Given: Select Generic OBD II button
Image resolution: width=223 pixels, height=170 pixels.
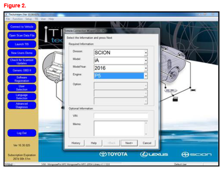Looking at the screenshot, I should pyautogui.click(x=22, y=70).
